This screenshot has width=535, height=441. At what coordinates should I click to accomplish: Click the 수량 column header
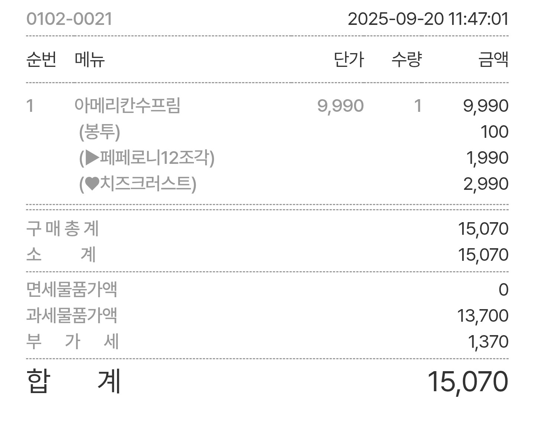click(407, 59)
